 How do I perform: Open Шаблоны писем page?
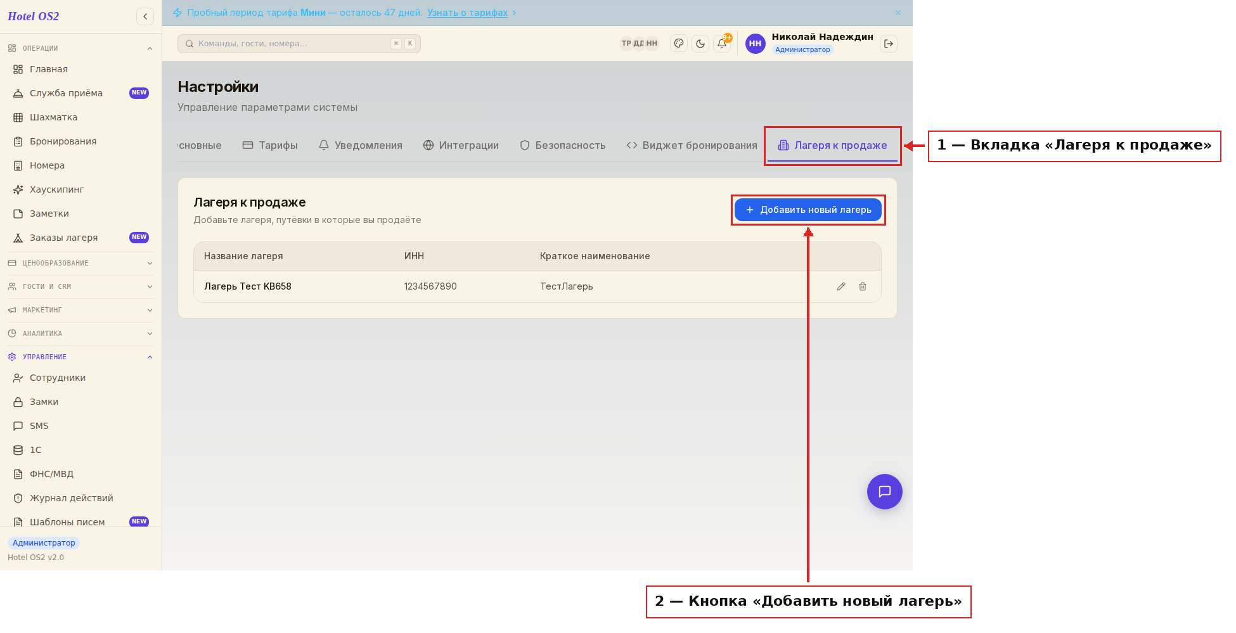pos(80,522)
